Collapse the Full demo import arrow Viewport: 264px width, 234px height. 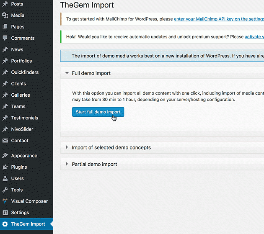[x=67, y=73]
